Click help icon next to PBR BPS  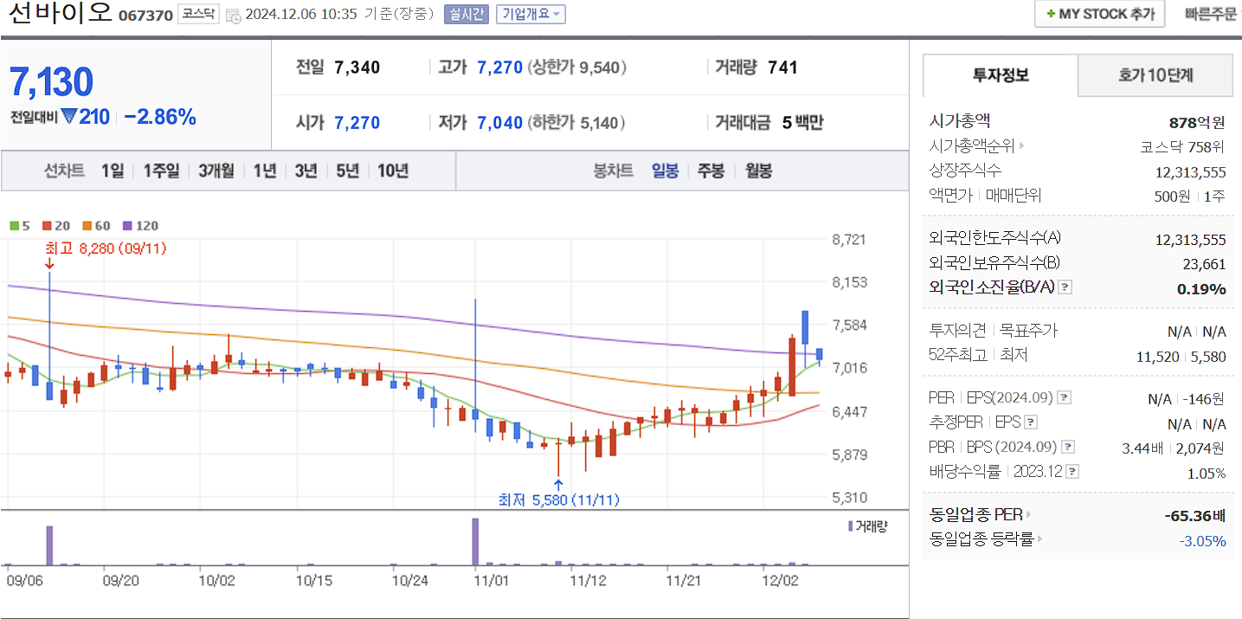point(1069,448)
